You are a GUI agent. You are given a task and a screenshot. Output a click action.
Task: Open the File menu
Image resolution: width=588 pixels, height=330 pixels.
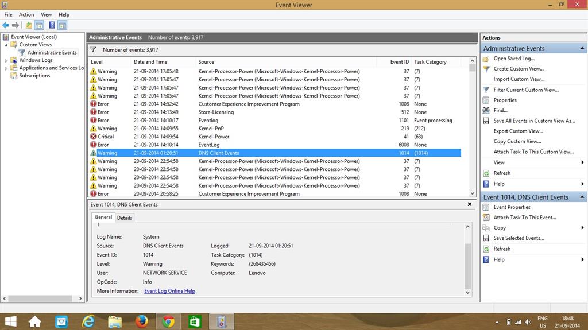pyautogui.click(x=8, y=14)
